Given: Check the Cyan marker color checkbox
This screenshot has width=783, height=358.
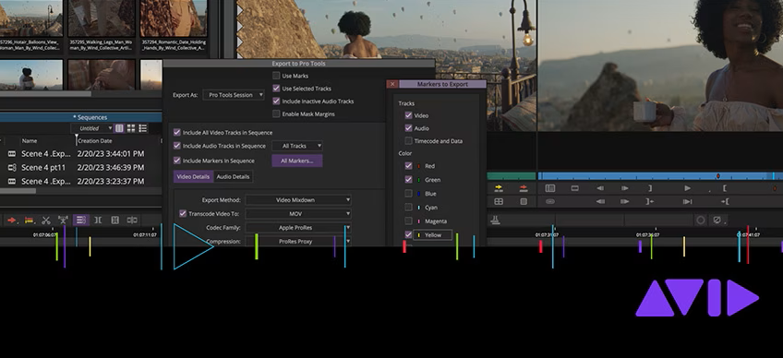Looking at the screenshot, I should click(408, 208).
